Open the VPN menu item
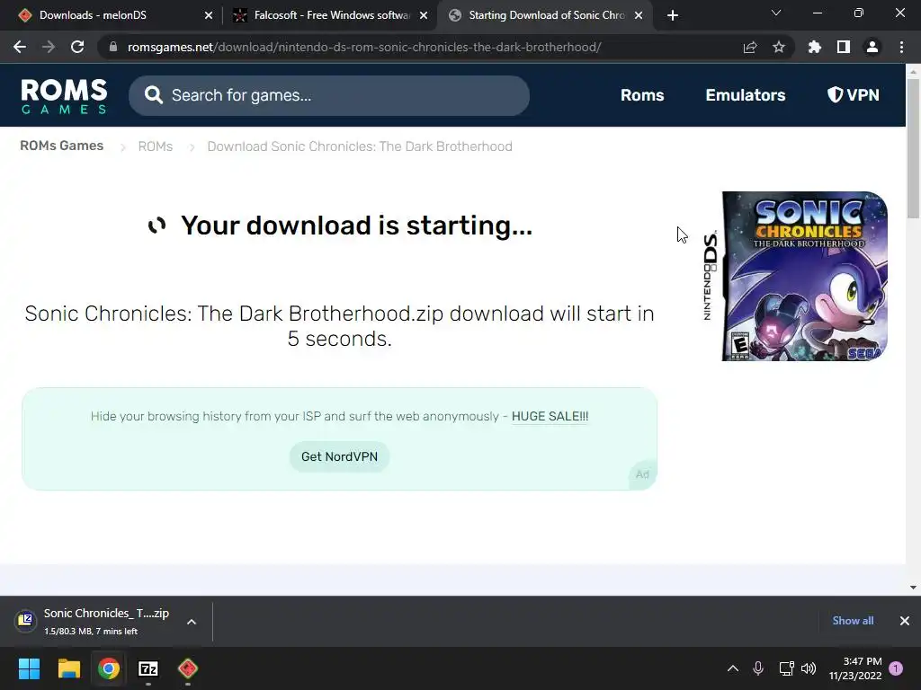 pos(853,95)
